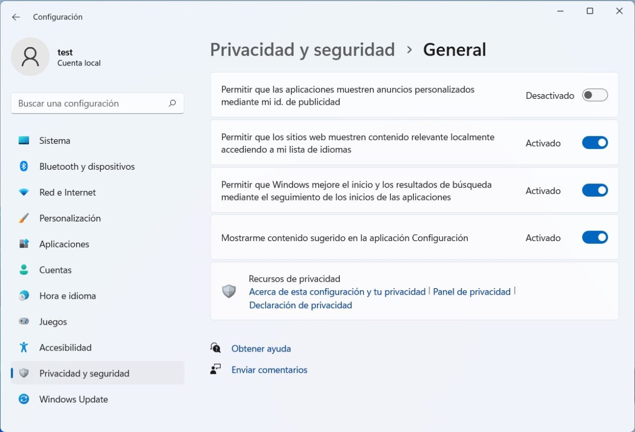
Task: Enable personalized ads advertising ID toggle
Action: pyautogui.click(x=595, y=95)
